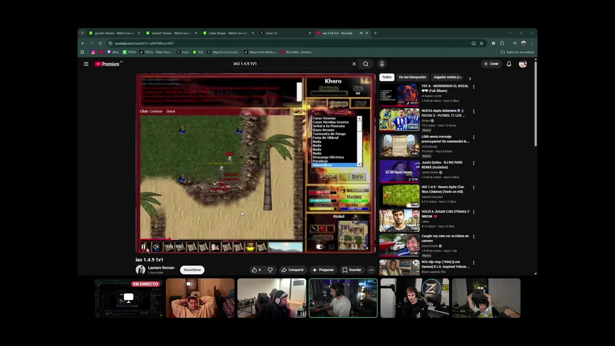Go back with browser back arrow
Screen dimensions: 615x346
pyautogui.click(x=83, y=43)
